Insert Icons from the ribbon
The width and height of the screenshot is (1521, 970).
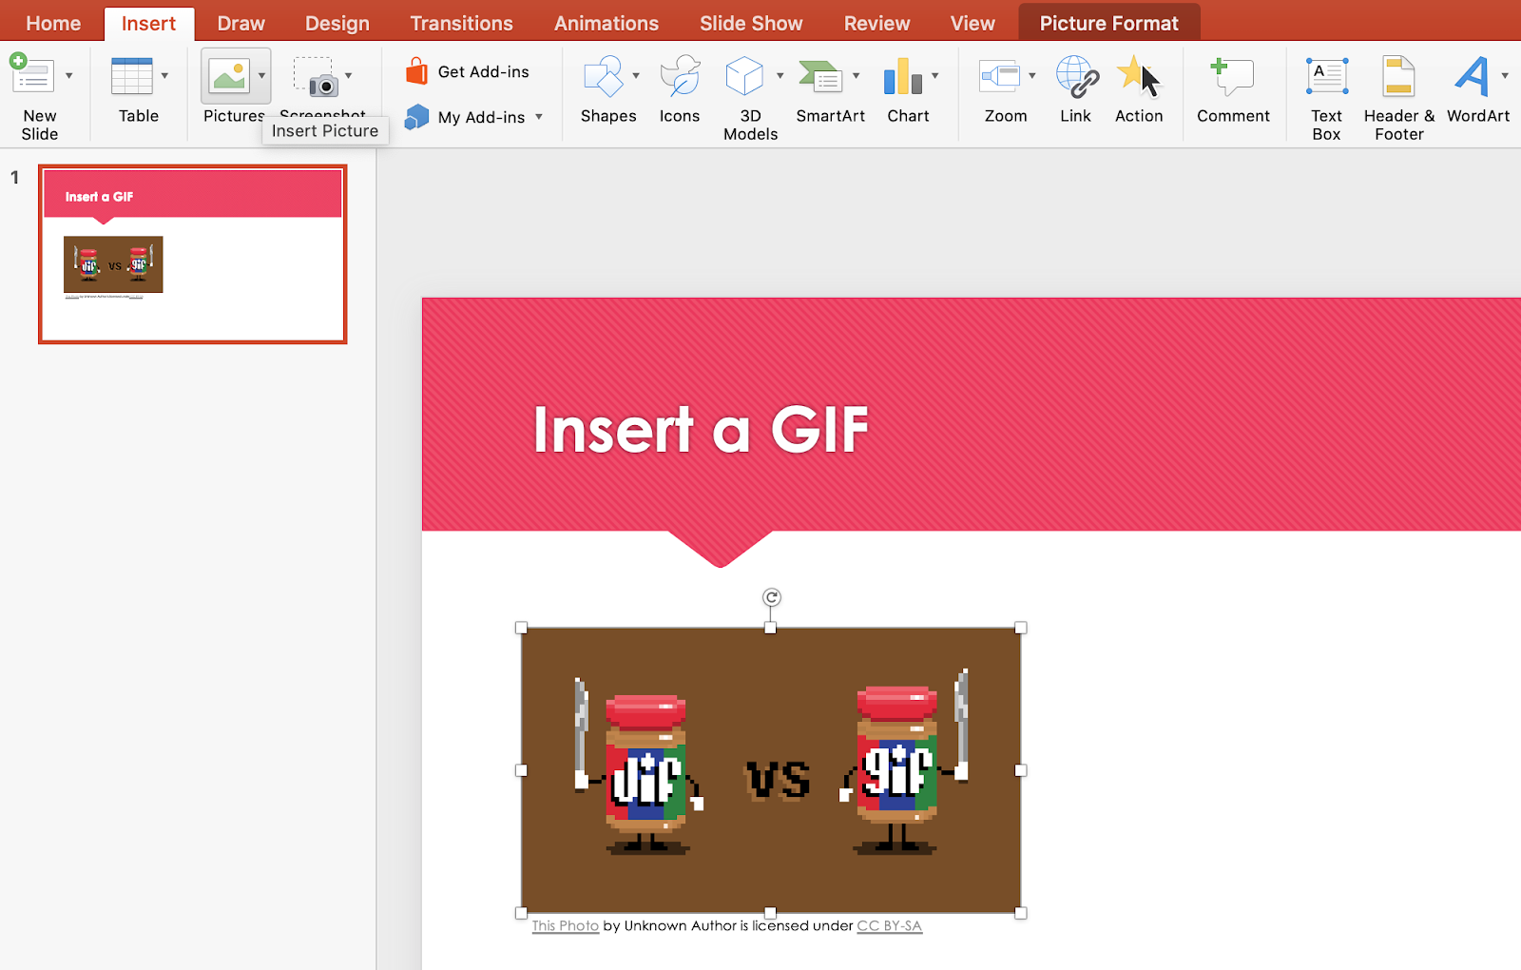680,89
